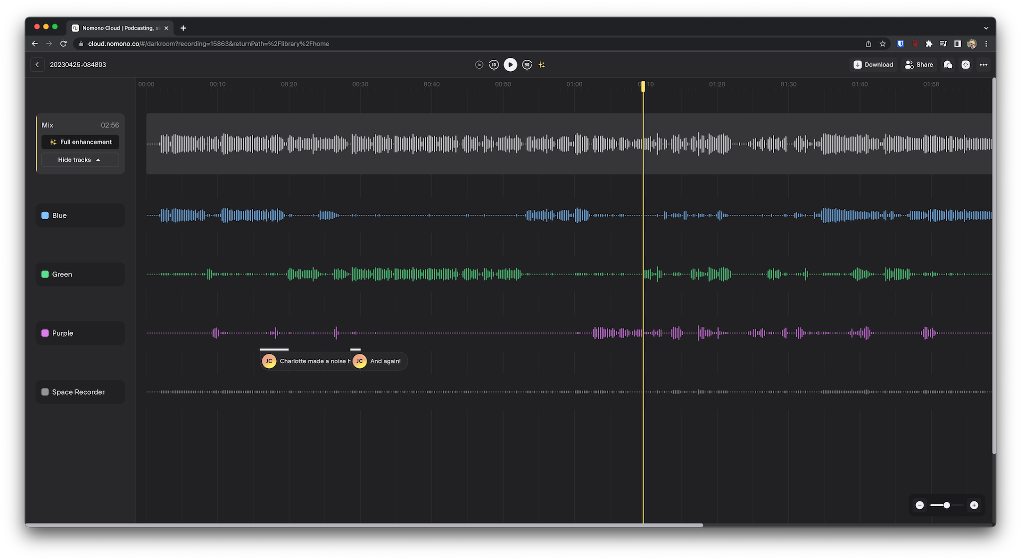The image size is (1021, 560).
Task: Click the play button to start playback
Action: pos(510,65)
